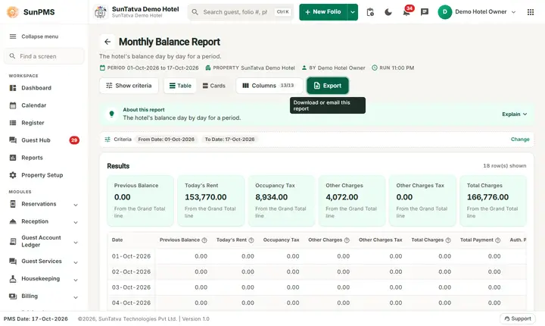
Task: Expand the Explain section
Action: [515, 114]
